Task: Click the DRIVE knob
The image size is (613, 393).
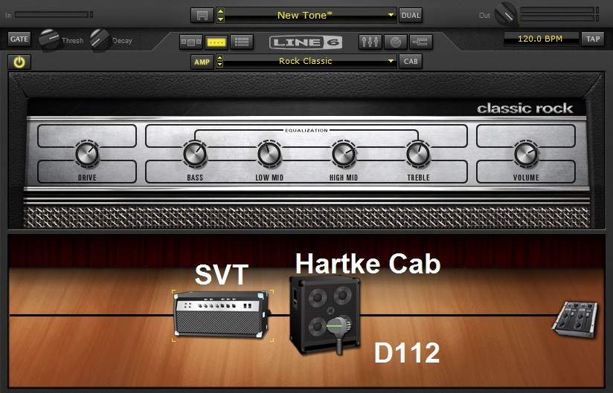Action: [87, 153]
